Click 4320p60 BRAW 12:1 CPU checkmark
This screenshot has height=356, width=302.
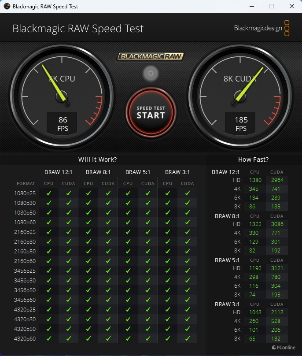[x=49, y=338]
